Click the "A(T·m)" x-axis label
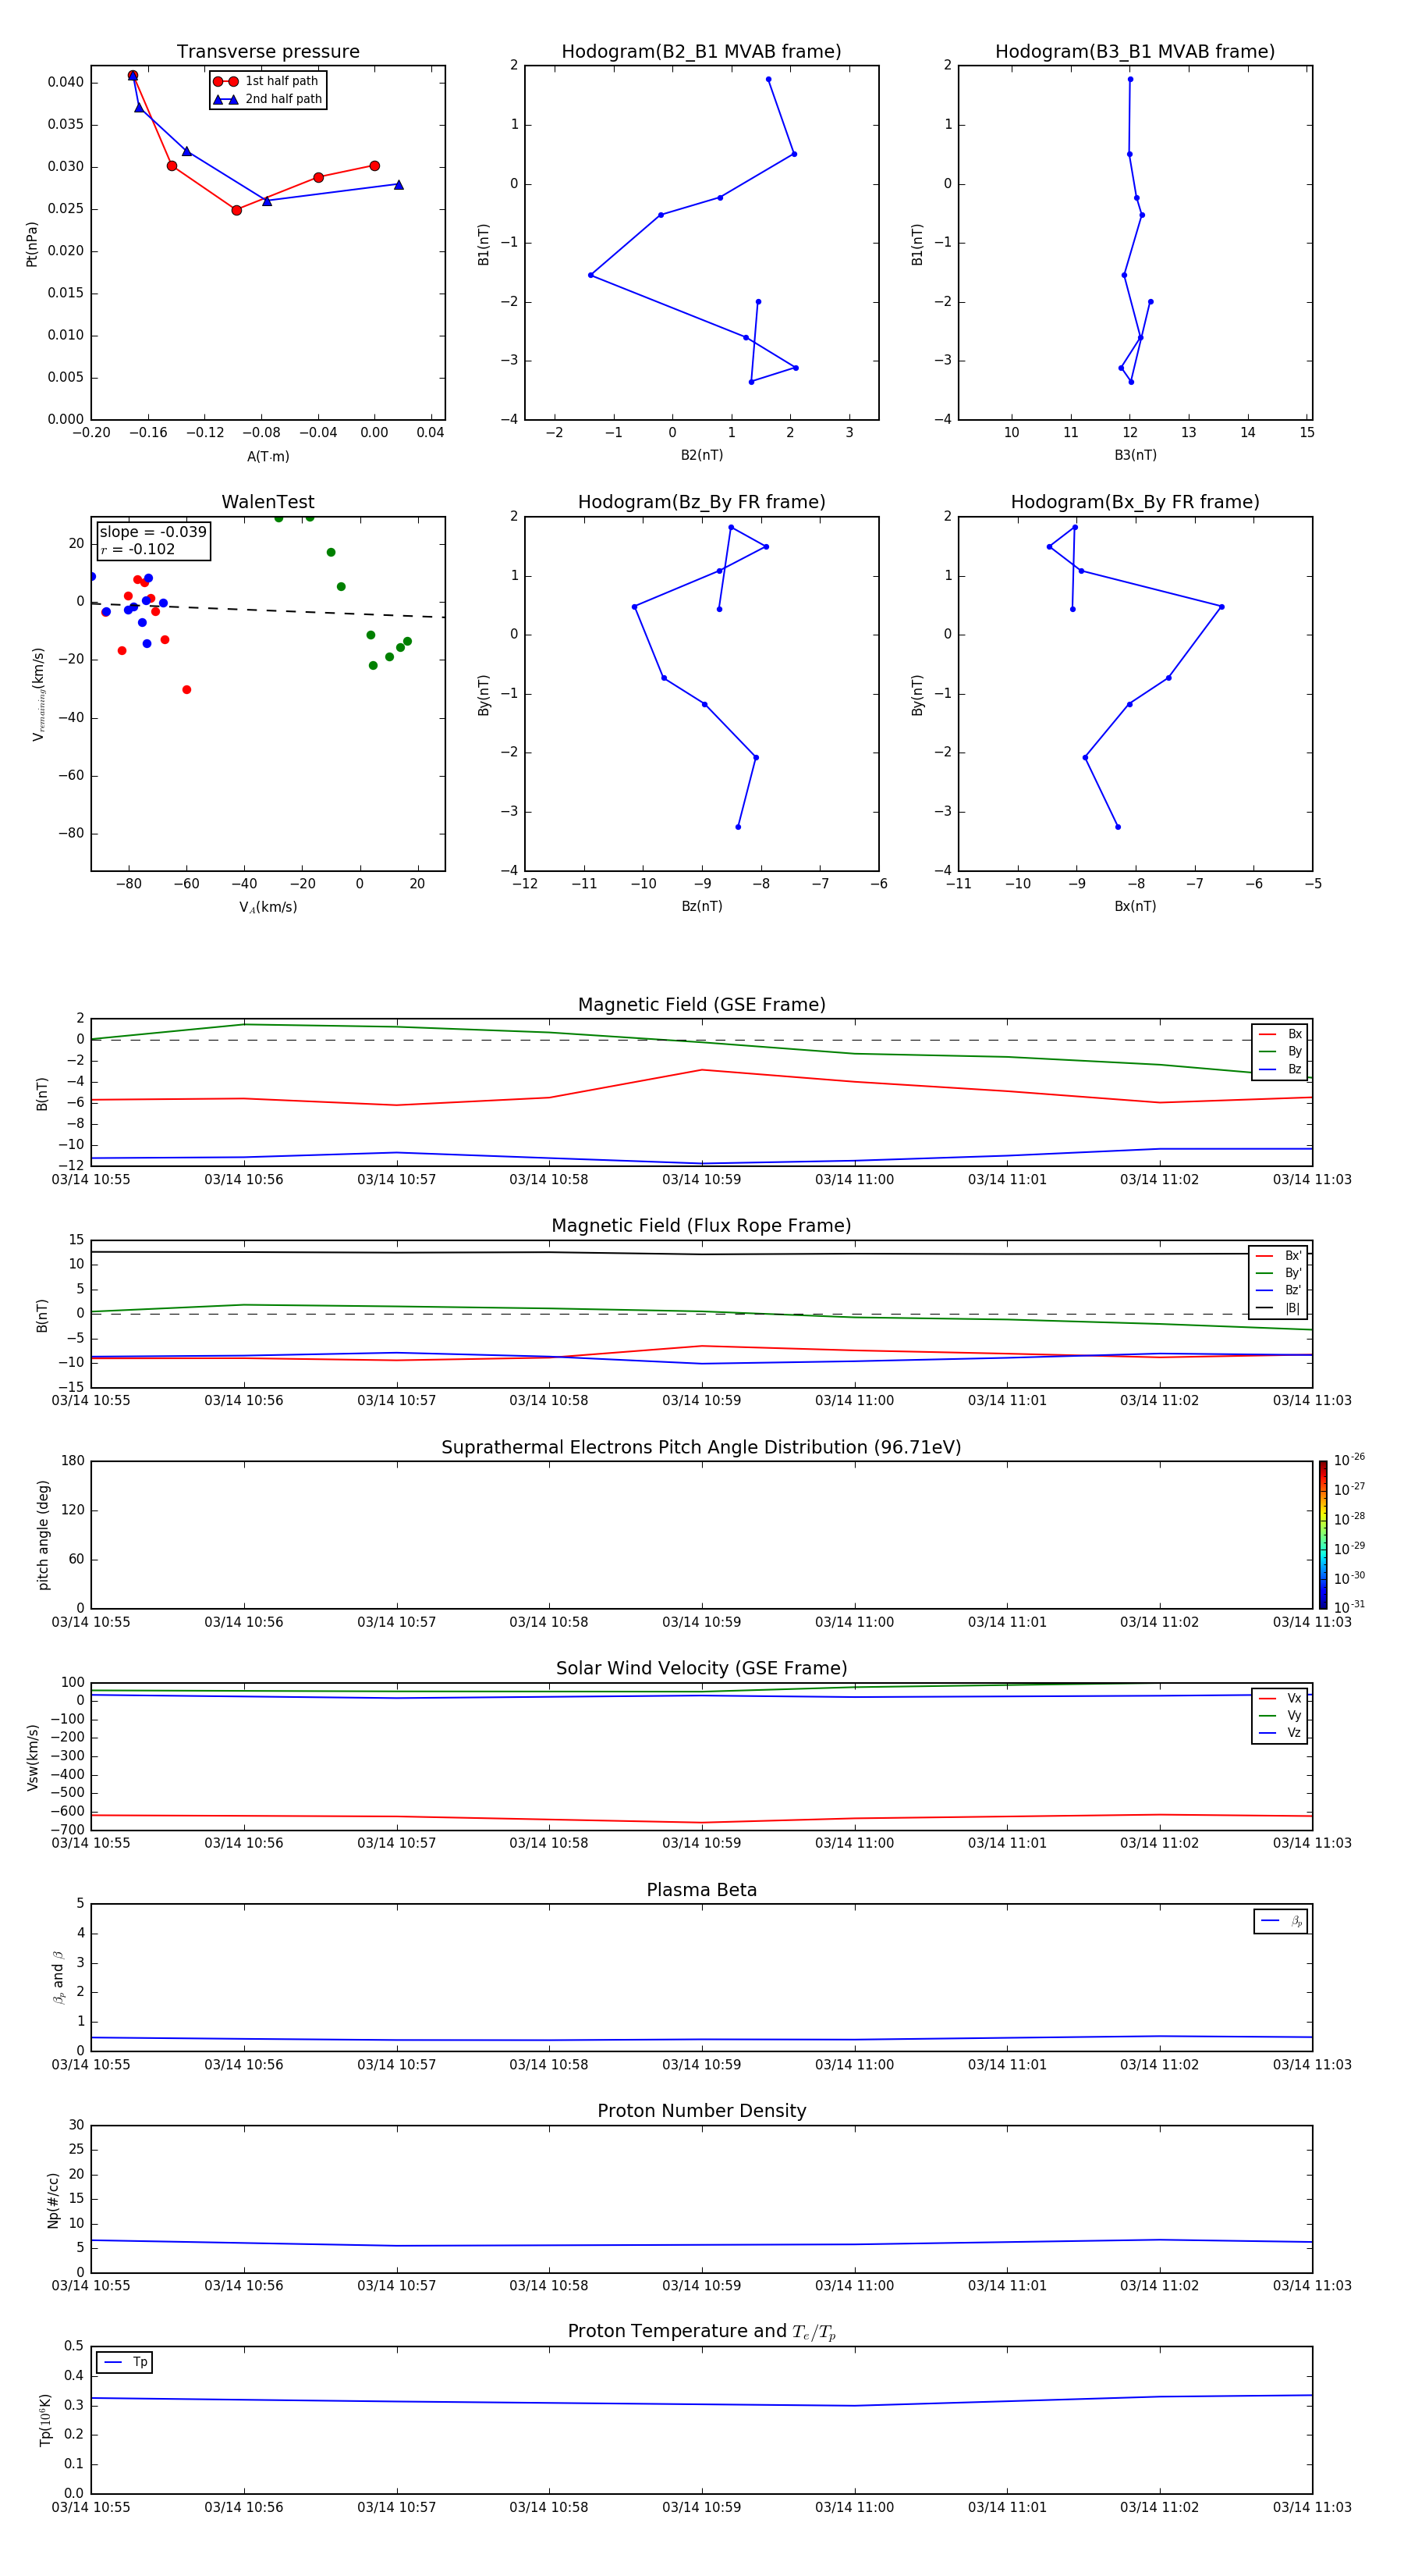Viewport: 1404px width, 2576px height. pos(268,456)
